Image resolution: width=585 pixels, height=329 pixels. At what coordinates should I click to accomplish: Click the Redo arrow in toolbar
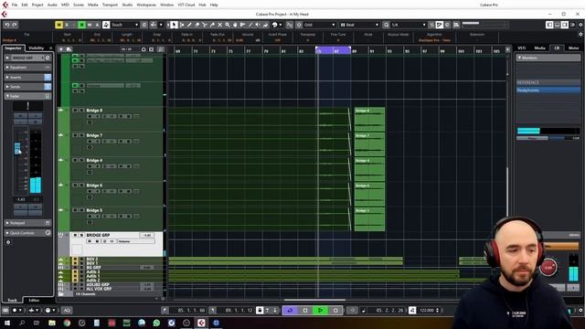tap(15, 25)
